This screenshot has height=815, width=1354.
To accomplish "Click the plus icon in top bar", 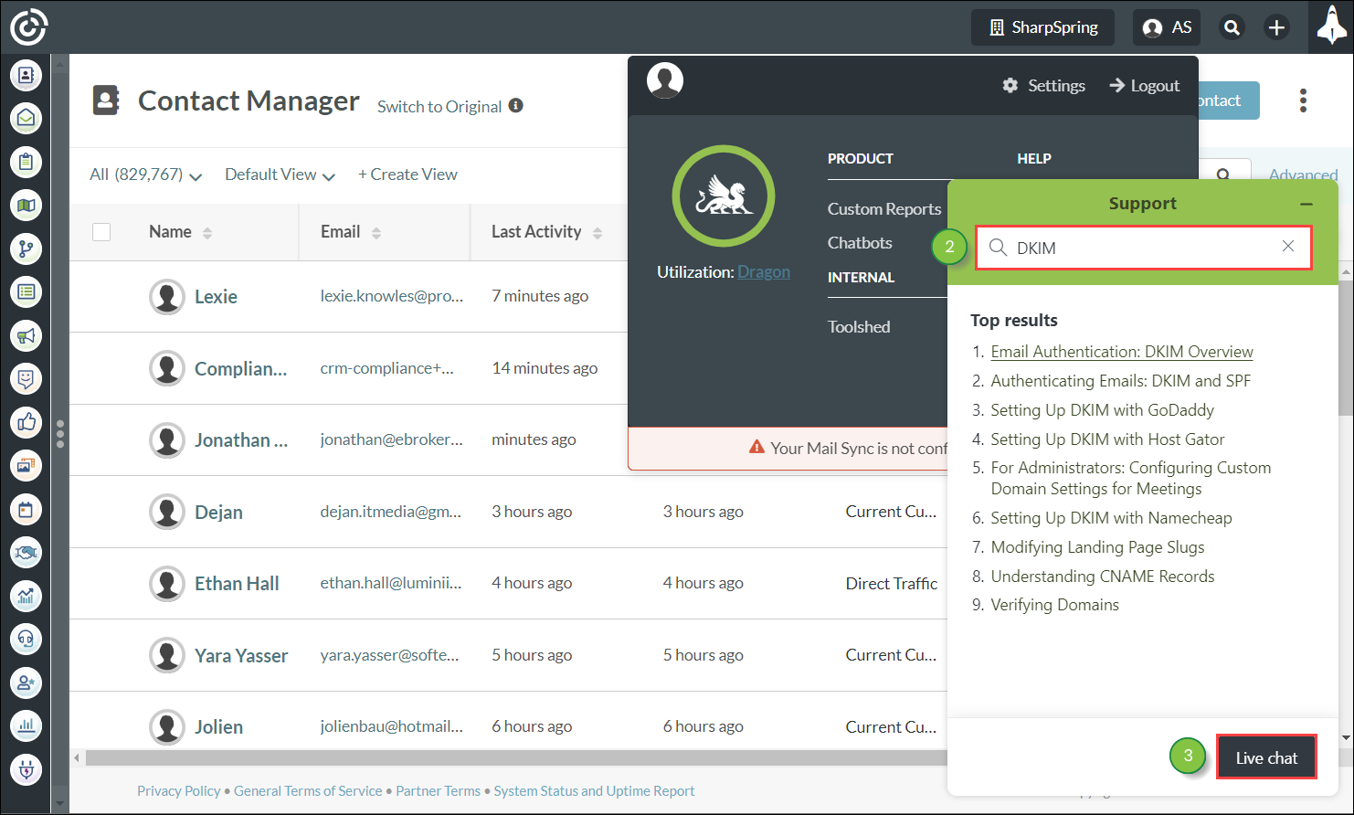I will click(1276, 27).
